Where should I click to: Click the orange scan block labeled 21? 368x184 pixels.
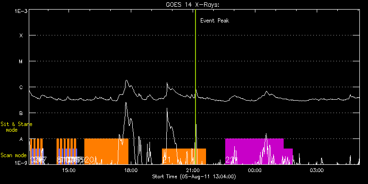coord(184,156)
